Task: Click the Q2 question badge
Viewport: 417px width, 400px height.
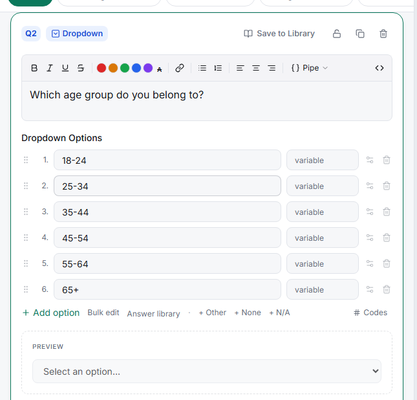Action: pyautogui.click(x=31, y=34)
